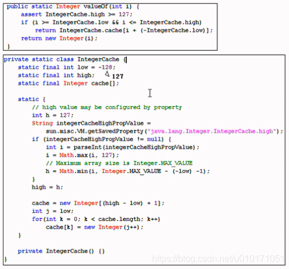Click the 'static final int high;' line
This screenshot has width=289, height=269.
pos(56,75)
